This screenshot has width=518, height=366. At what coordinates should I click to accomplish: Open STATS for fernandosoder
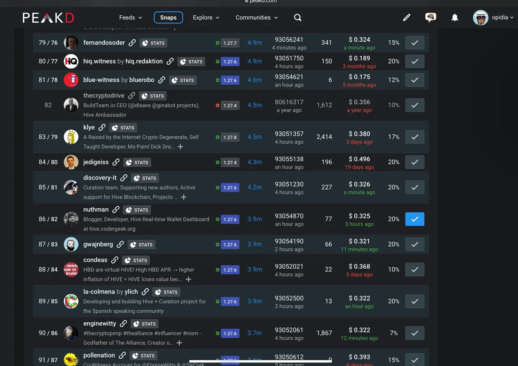[153, 43]
